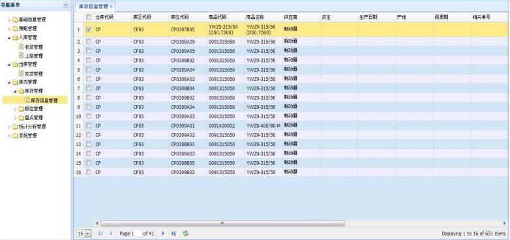Expand the 盘点管理 tree node
The height and width of the screenshot is (240, 510).
click(x=15, y=118)
